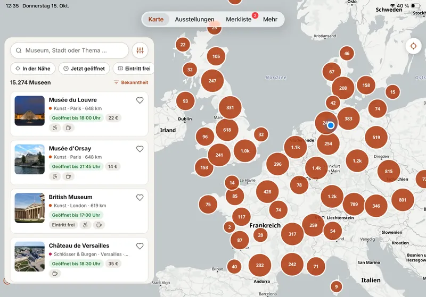Open the 46 cluster in Denmark
This screenshot has width=426, height=297.
click(x=347, y=53)
